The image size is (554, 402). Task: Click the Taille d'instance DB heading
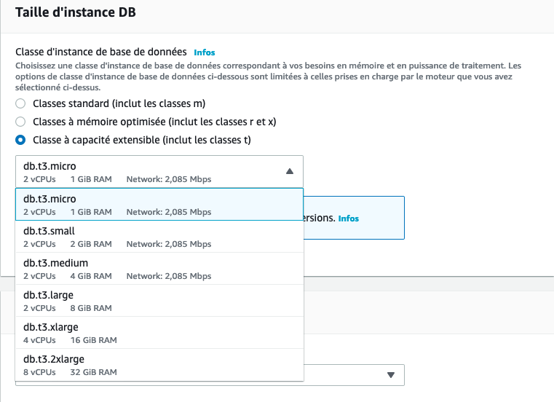click(76, 12)
